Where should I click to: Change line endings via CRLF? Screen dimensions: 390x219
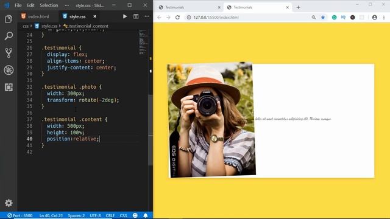tap(110, 215)
